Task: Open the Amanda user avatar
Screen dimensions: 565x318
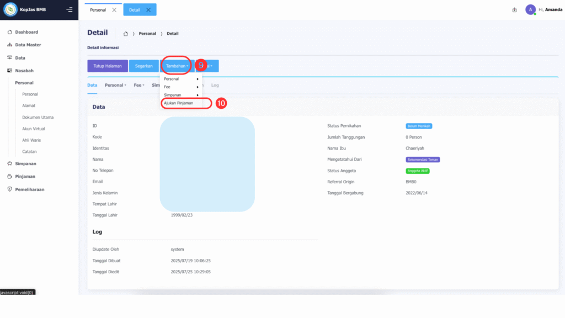Action: point(530,9)
